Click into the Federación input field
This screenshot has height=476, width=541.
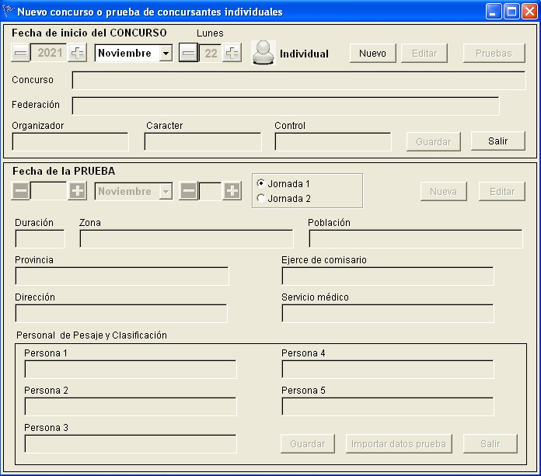click(x=285, y=106)
